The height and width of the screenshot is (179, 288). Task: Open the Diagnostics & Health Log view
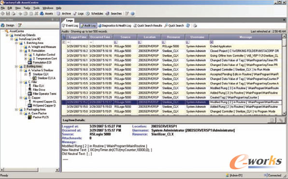(115, 26)
